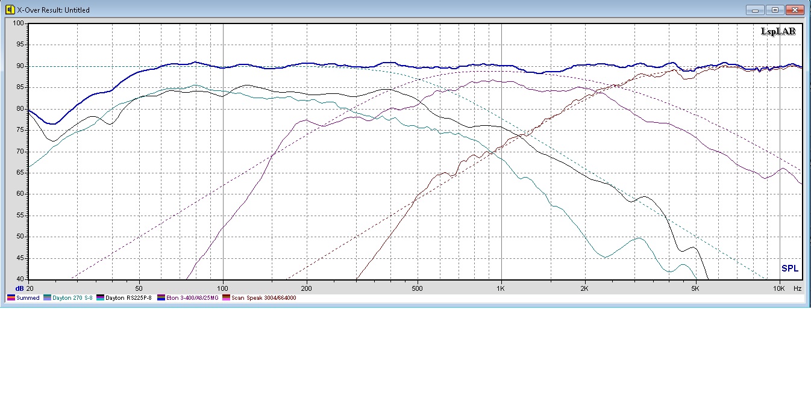Click the Dayton RS225P-8 legend color swatch
The image size is (811, 410).
100,298
